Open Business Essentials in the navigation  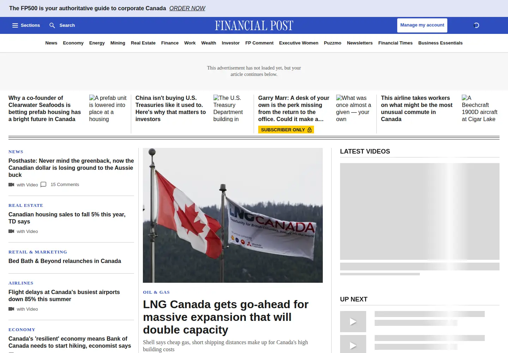440,43
